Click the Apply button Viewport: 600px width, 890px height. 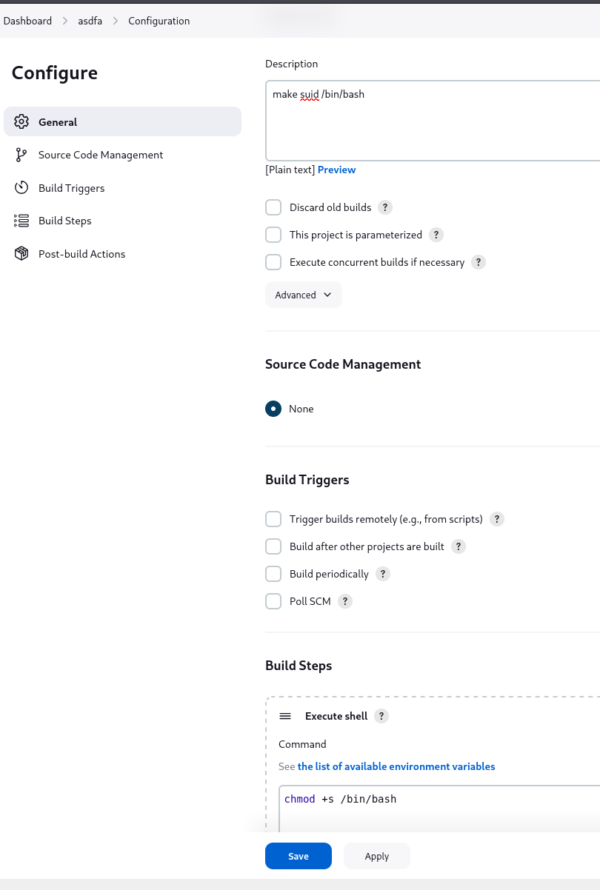point(377,856)
